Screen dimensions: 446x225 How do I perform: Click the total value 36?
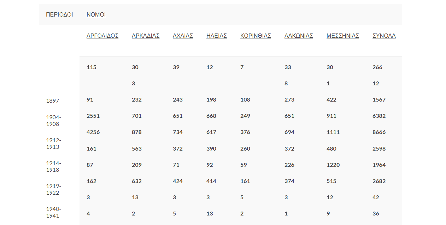point(376,214)
